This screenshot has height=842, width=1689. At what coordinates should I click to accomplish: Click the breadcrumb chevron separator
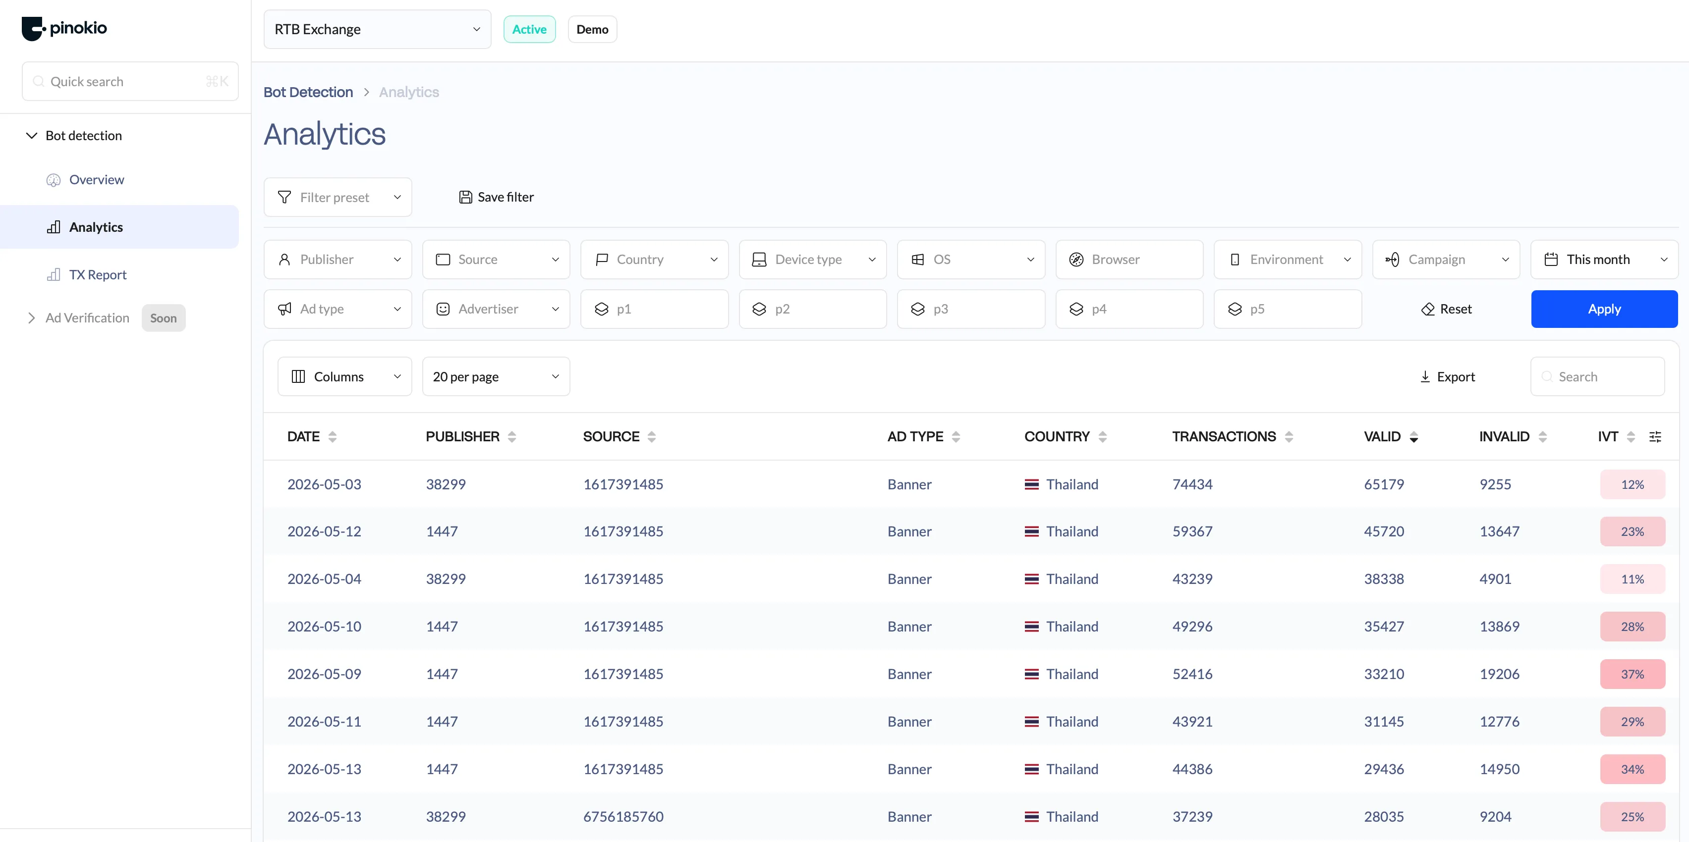point(367,93)
